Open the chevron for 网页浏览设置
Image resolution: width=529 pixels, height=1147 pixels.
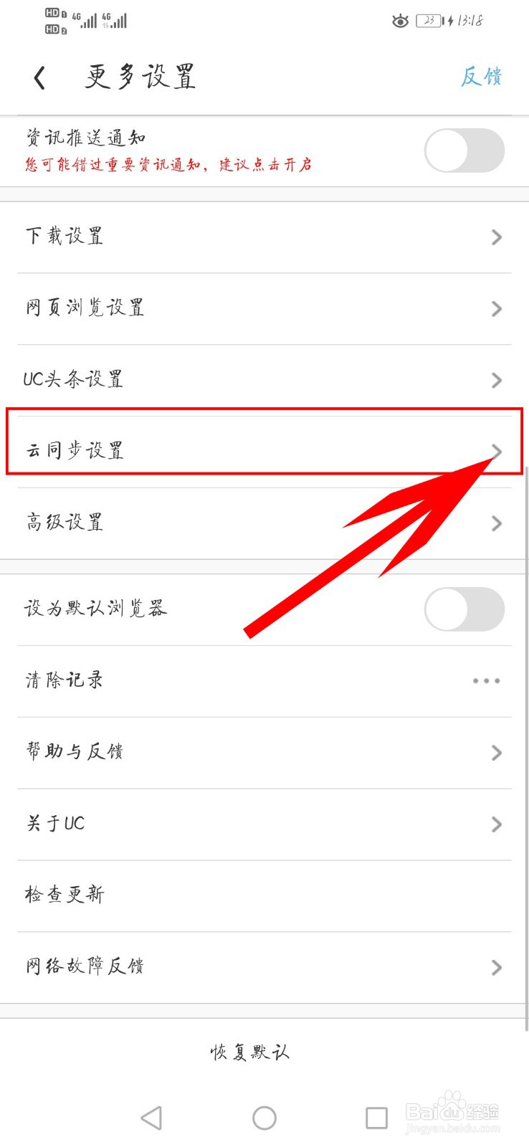point(496,308)
